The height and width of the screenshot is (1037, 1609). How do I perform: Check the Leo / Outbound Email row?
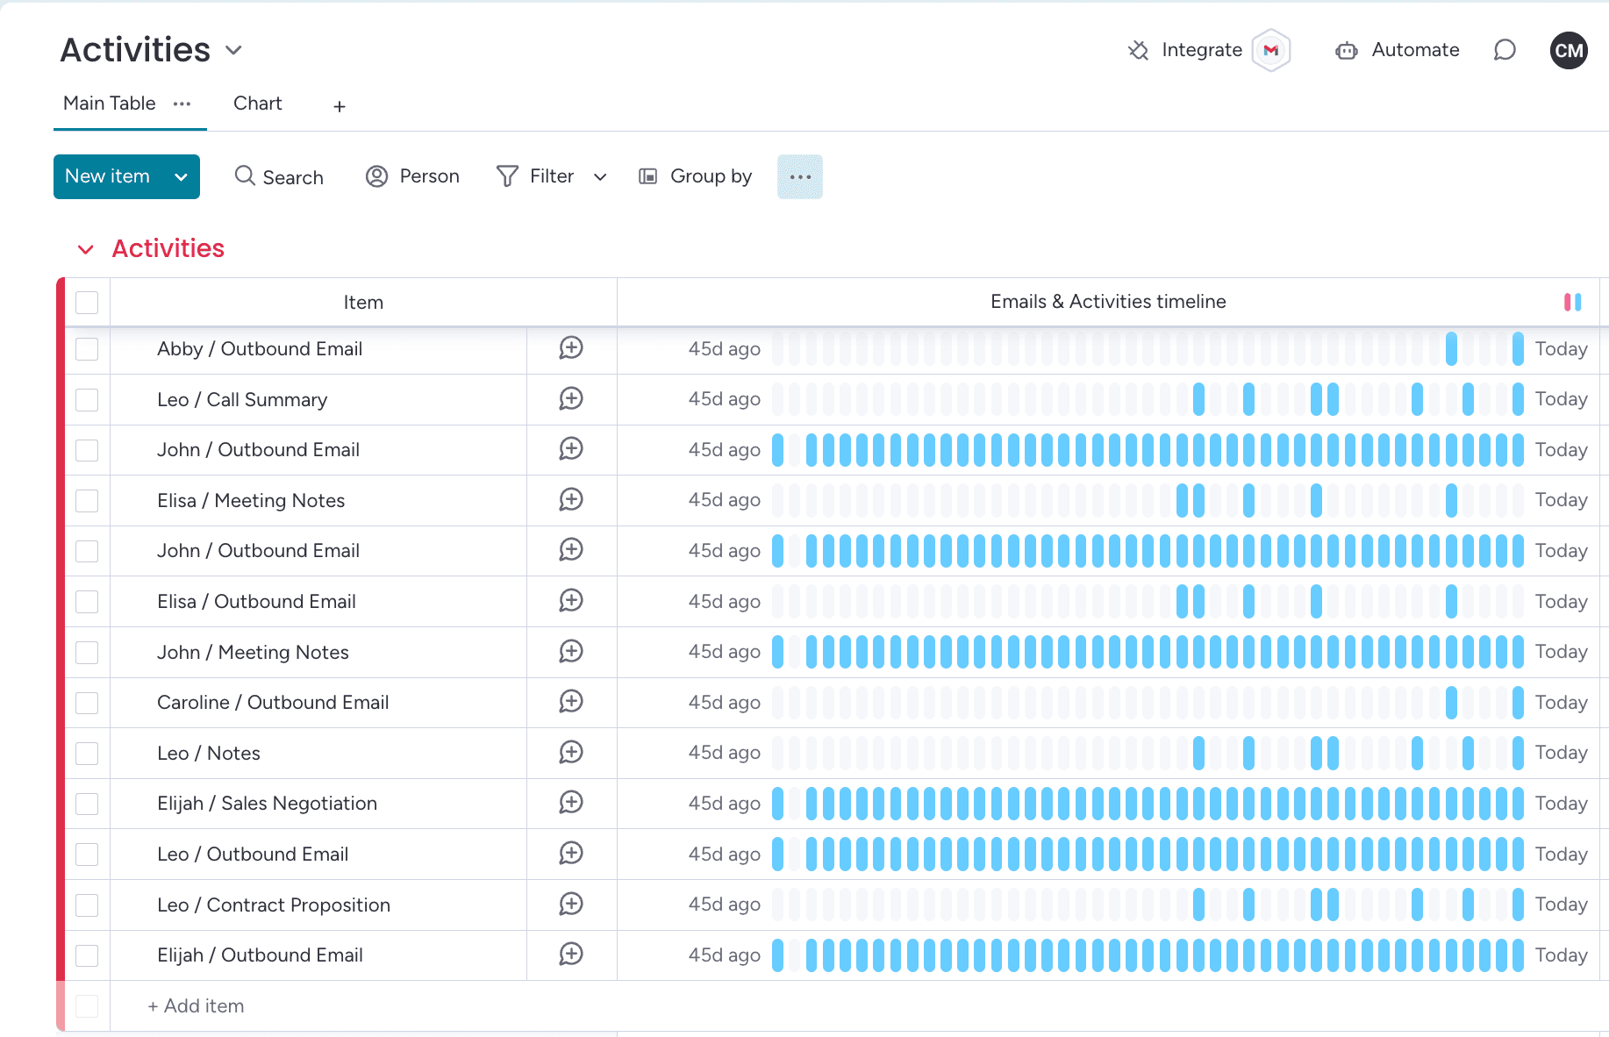point(87,855)
